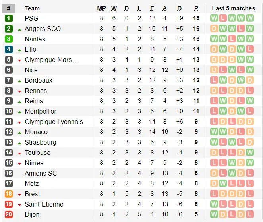Sort by the P points column header
The width and height of the screenshot is (263, 222).
pyautogui.click(x=196, y=8)
